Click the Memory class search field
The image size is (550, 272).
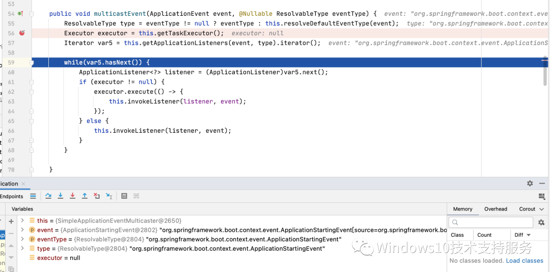click(x=491, y=222)
